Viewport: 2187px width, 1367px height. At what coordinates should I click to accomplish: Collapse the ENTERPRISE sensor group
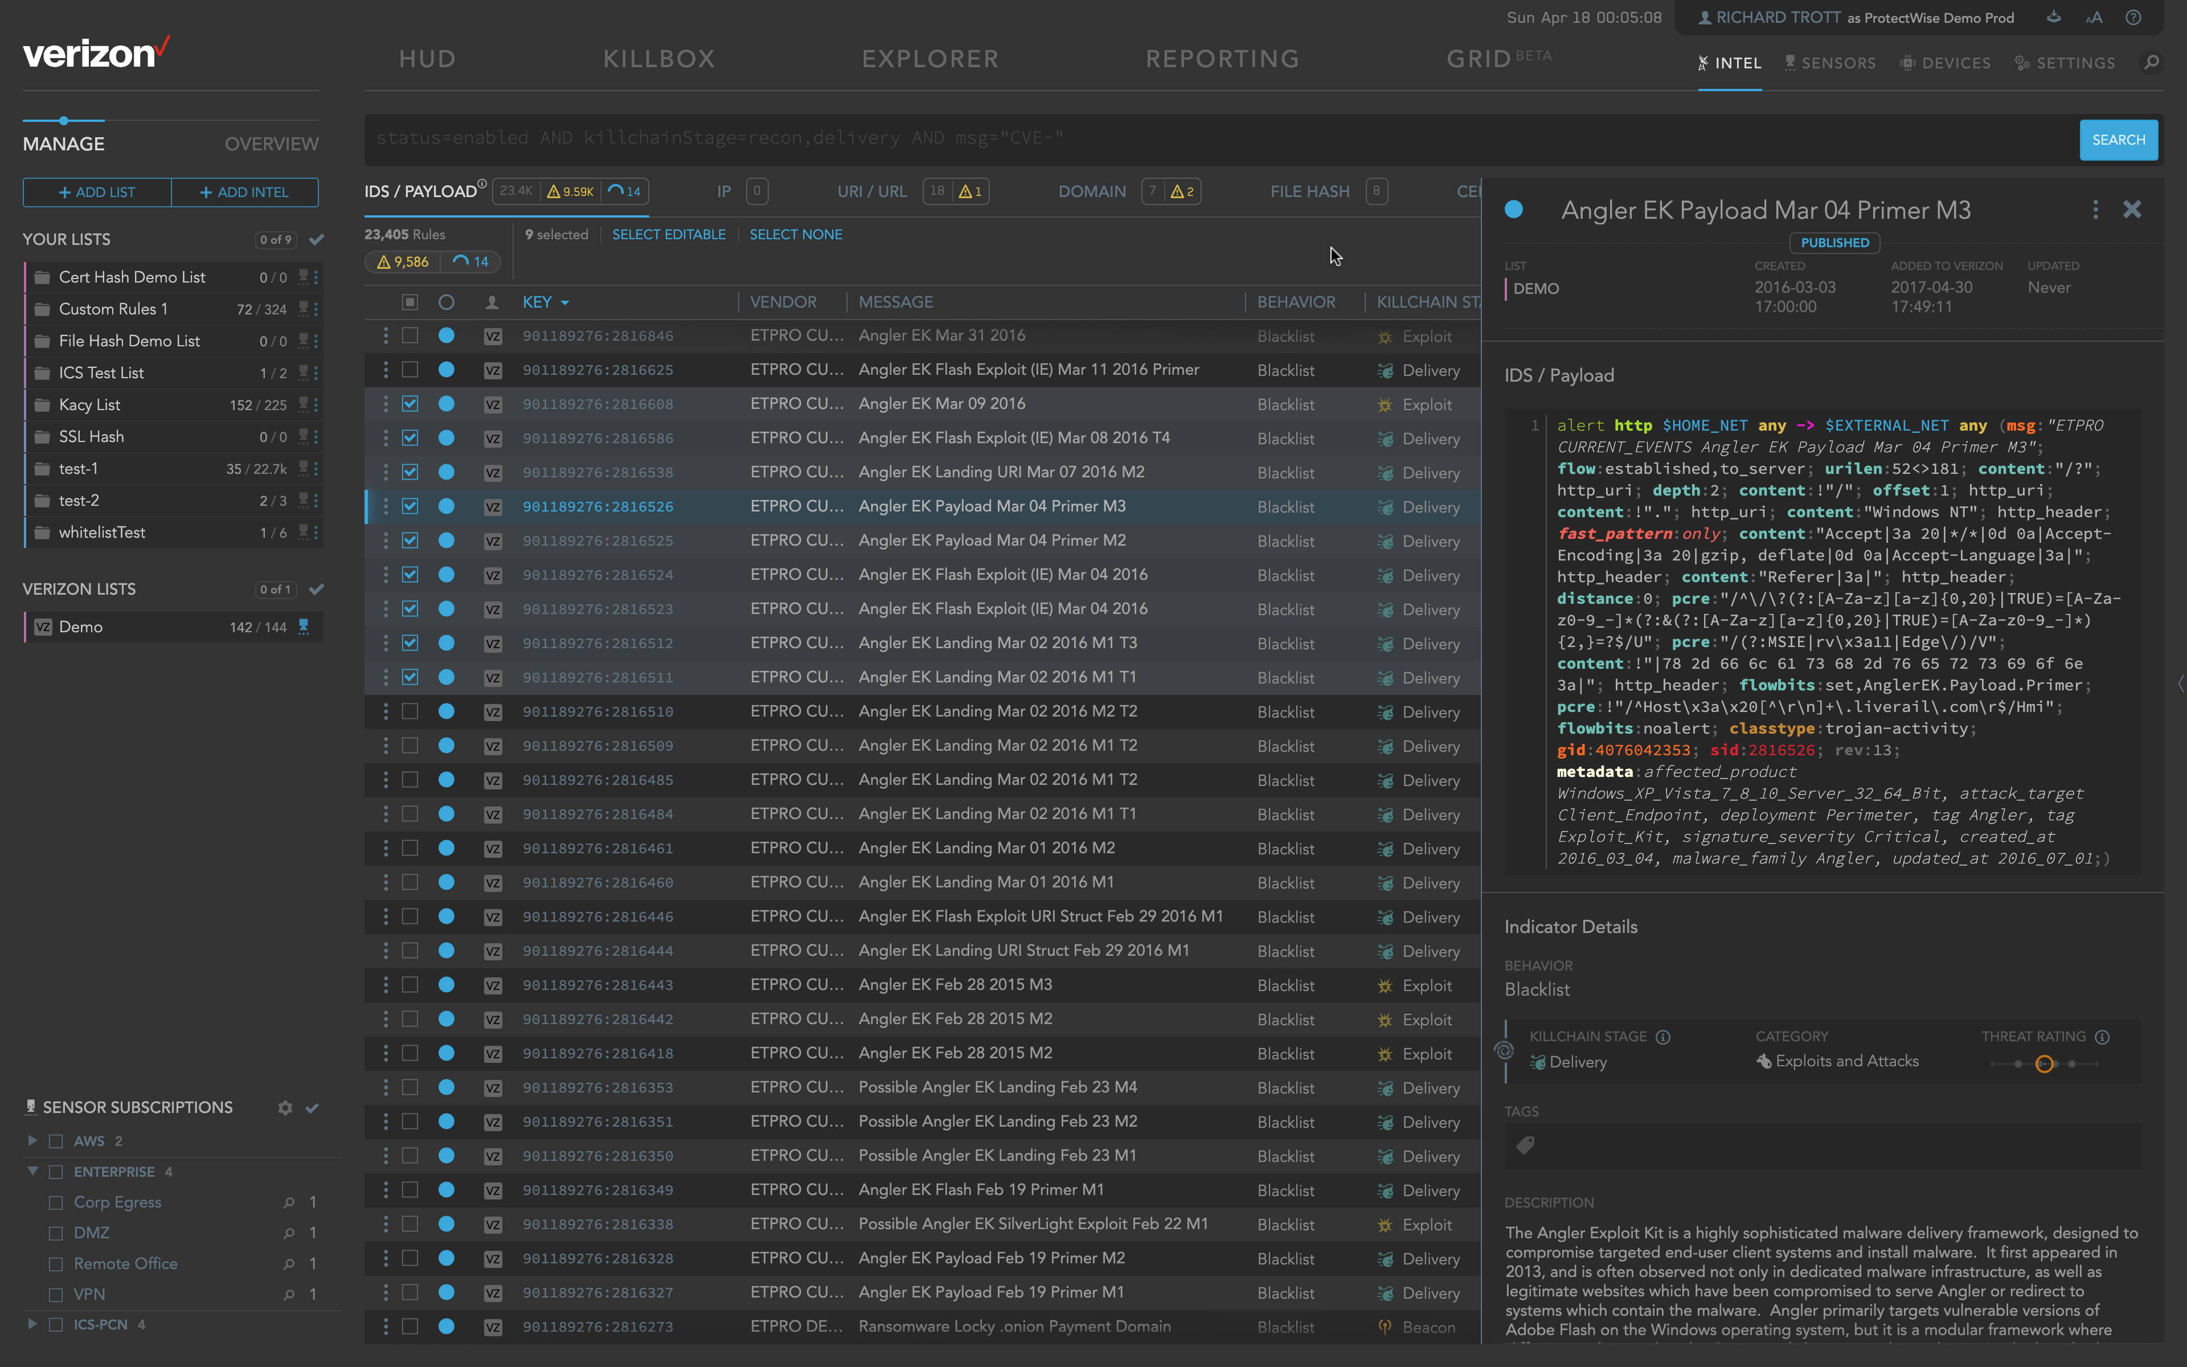pos(32,1171)
